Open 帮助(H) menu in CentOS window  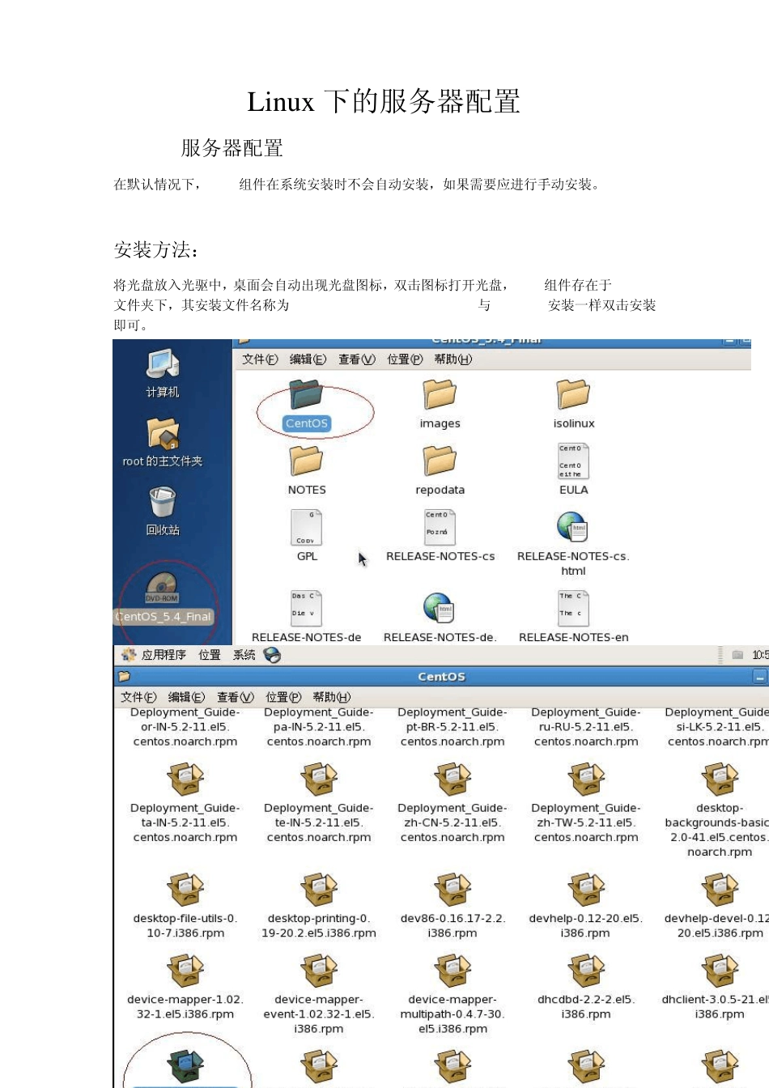tap(332, 697)
